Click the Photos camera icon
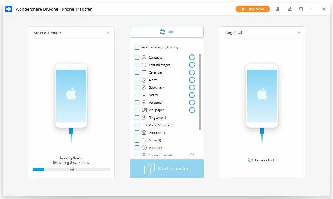Screen dimensions: 333x199 [x=144, y=133]
